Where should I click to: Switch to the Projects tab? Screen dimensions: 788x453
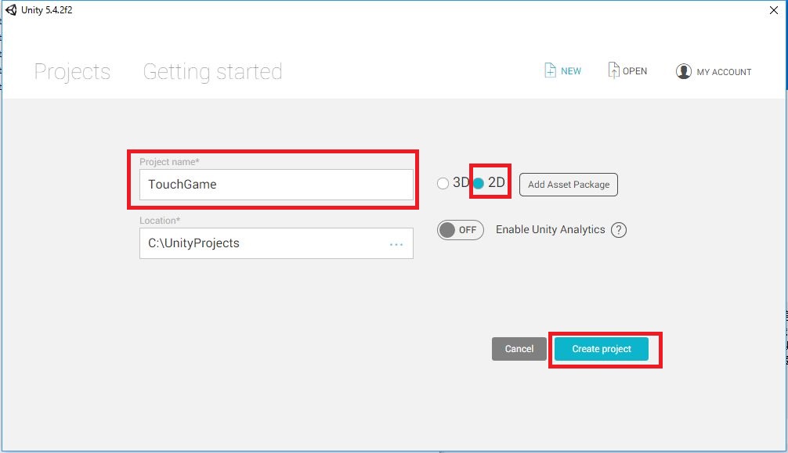pyautogui.click(x=72, y=71)
